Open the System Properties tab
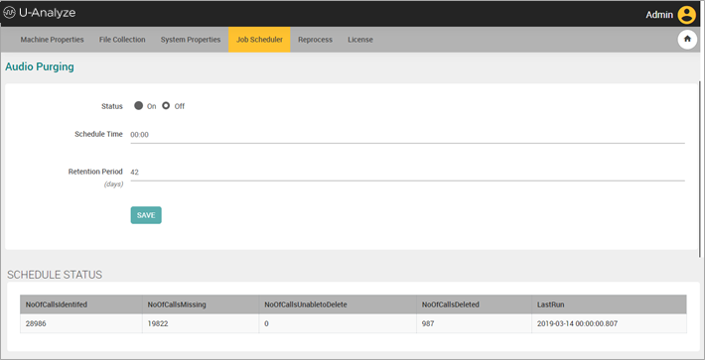The image size is (705, 360). pyautogui.click(x=191, y=40)
